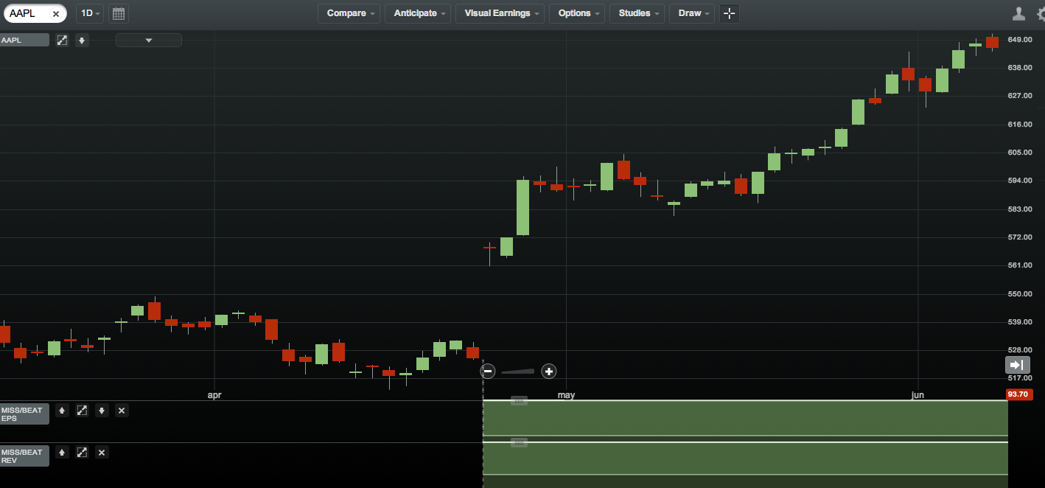Open the Compare menu
Screen dimensions: 1045x488
[x=349, y=13]
